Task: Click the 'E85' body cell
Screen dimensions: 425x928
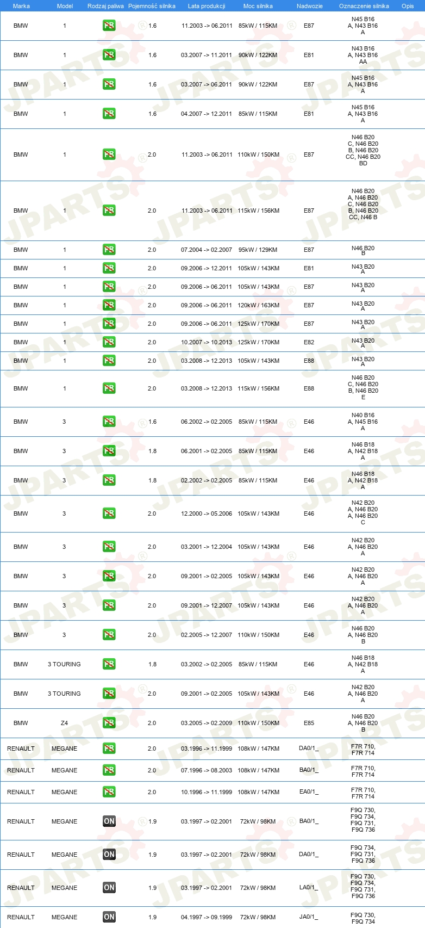Action: tap(309, 723)
